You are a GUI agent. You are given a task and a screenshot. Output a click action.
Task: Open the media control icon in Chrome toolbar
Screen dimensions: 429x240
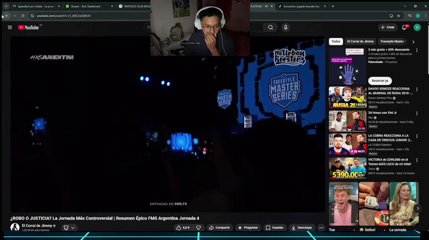410,16
